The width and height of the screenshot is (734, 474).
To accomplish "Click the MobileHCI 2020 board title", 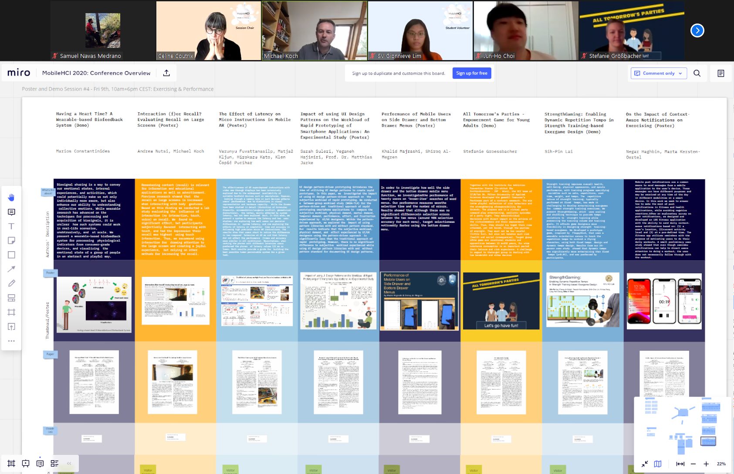I will (x=96, y=73).
